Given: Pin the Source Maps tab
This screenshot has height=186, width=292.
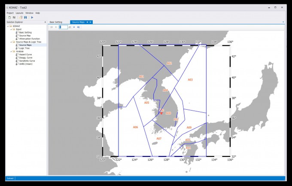Looking at the screenshot, I should point(87,22).
